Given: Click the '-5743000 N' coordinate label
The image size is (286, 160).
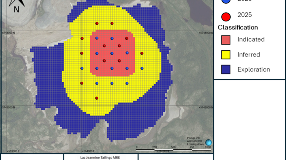Looking at the screenshot, I should click(8, 107).
